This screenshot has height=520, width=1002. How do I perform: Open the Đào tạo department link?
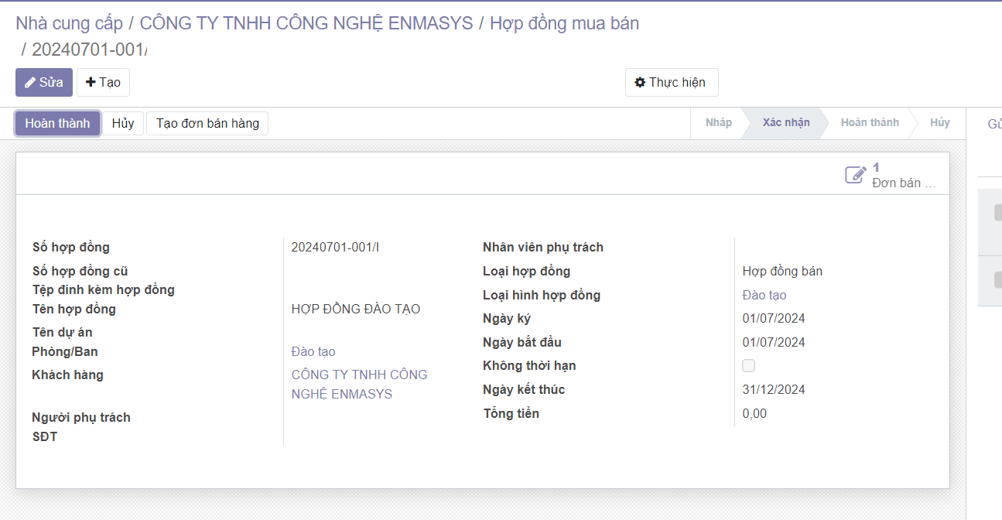click(313, 352)
